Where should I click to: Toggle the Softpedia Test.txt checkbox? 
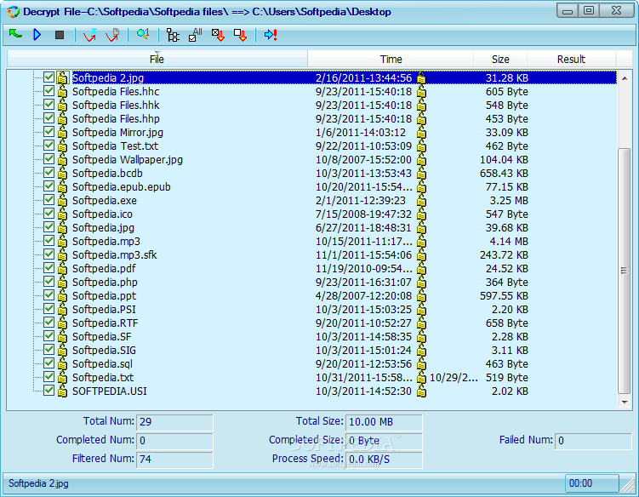click(48, 146)
